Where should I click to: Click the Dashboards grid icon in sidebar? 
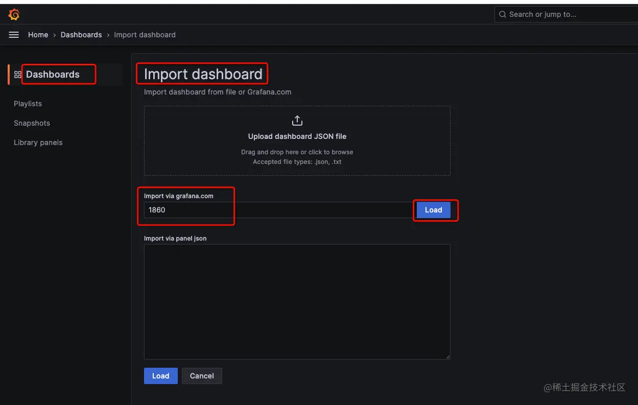(18, 75)
